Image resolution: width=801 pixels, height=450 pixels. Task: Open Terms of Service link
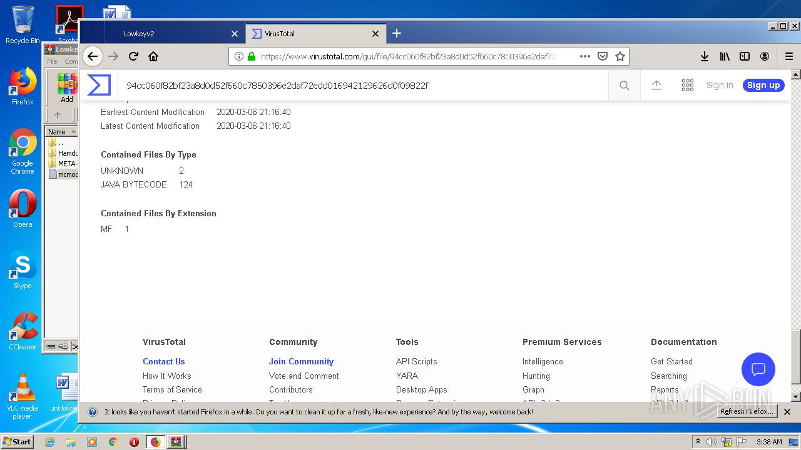[172, 389]
